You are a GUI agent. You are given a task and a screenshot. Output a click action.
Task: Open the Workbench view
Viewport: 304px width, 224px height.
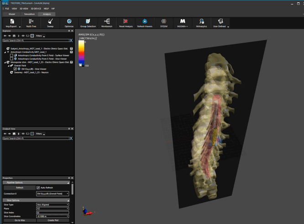107,23
